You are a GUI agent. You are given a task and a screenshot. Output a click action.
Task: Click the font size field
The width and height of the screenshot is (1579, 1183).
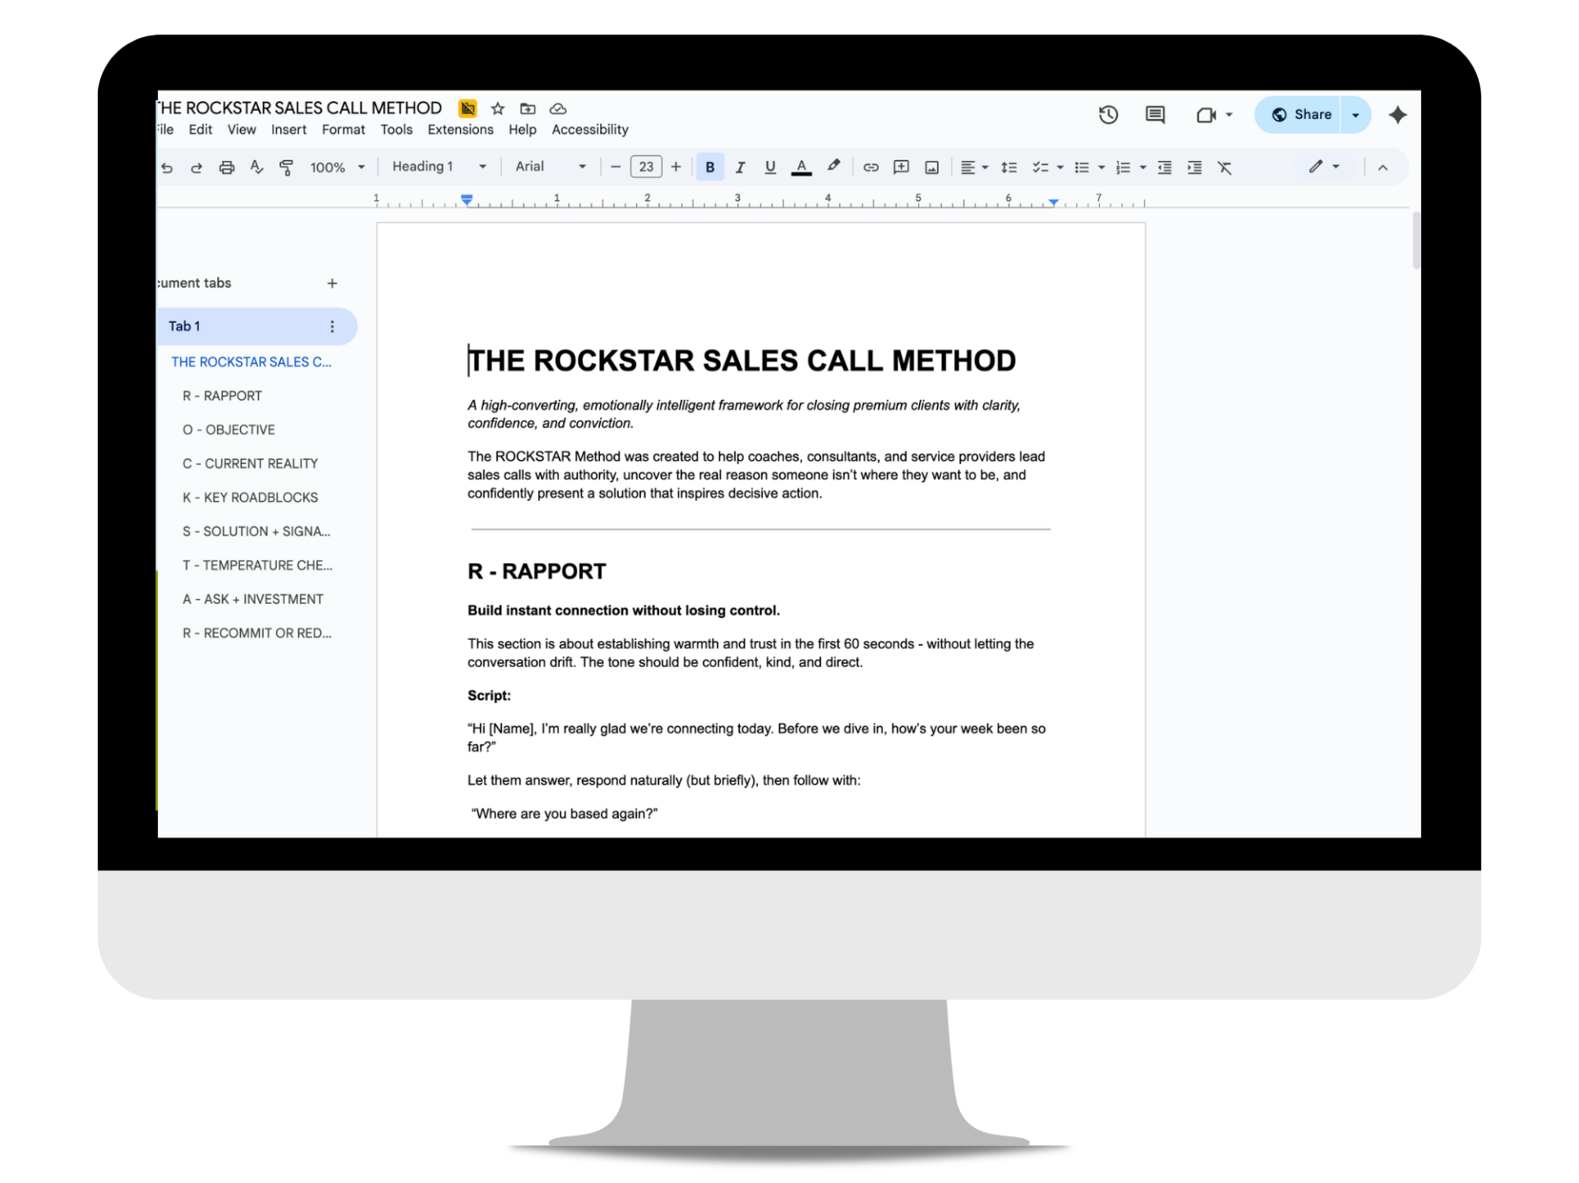[646, 167]
